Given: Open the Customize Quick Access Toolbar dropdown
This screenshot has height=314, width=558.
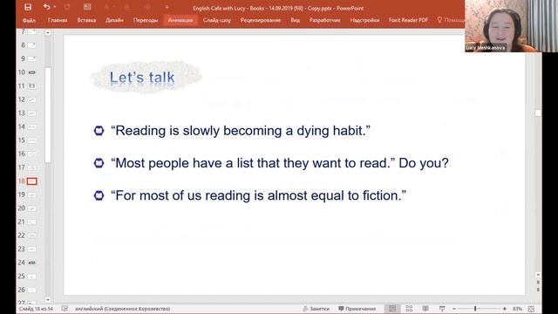Looking at the screenshot, I should point(167,7).
